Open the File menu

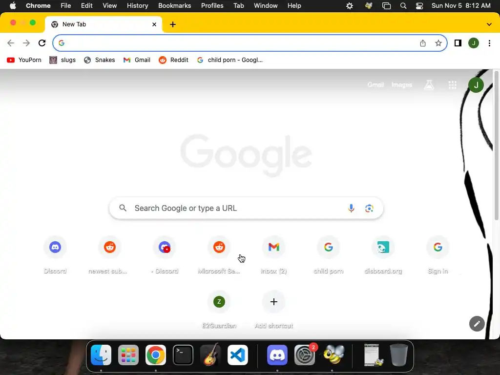point(66,6)
